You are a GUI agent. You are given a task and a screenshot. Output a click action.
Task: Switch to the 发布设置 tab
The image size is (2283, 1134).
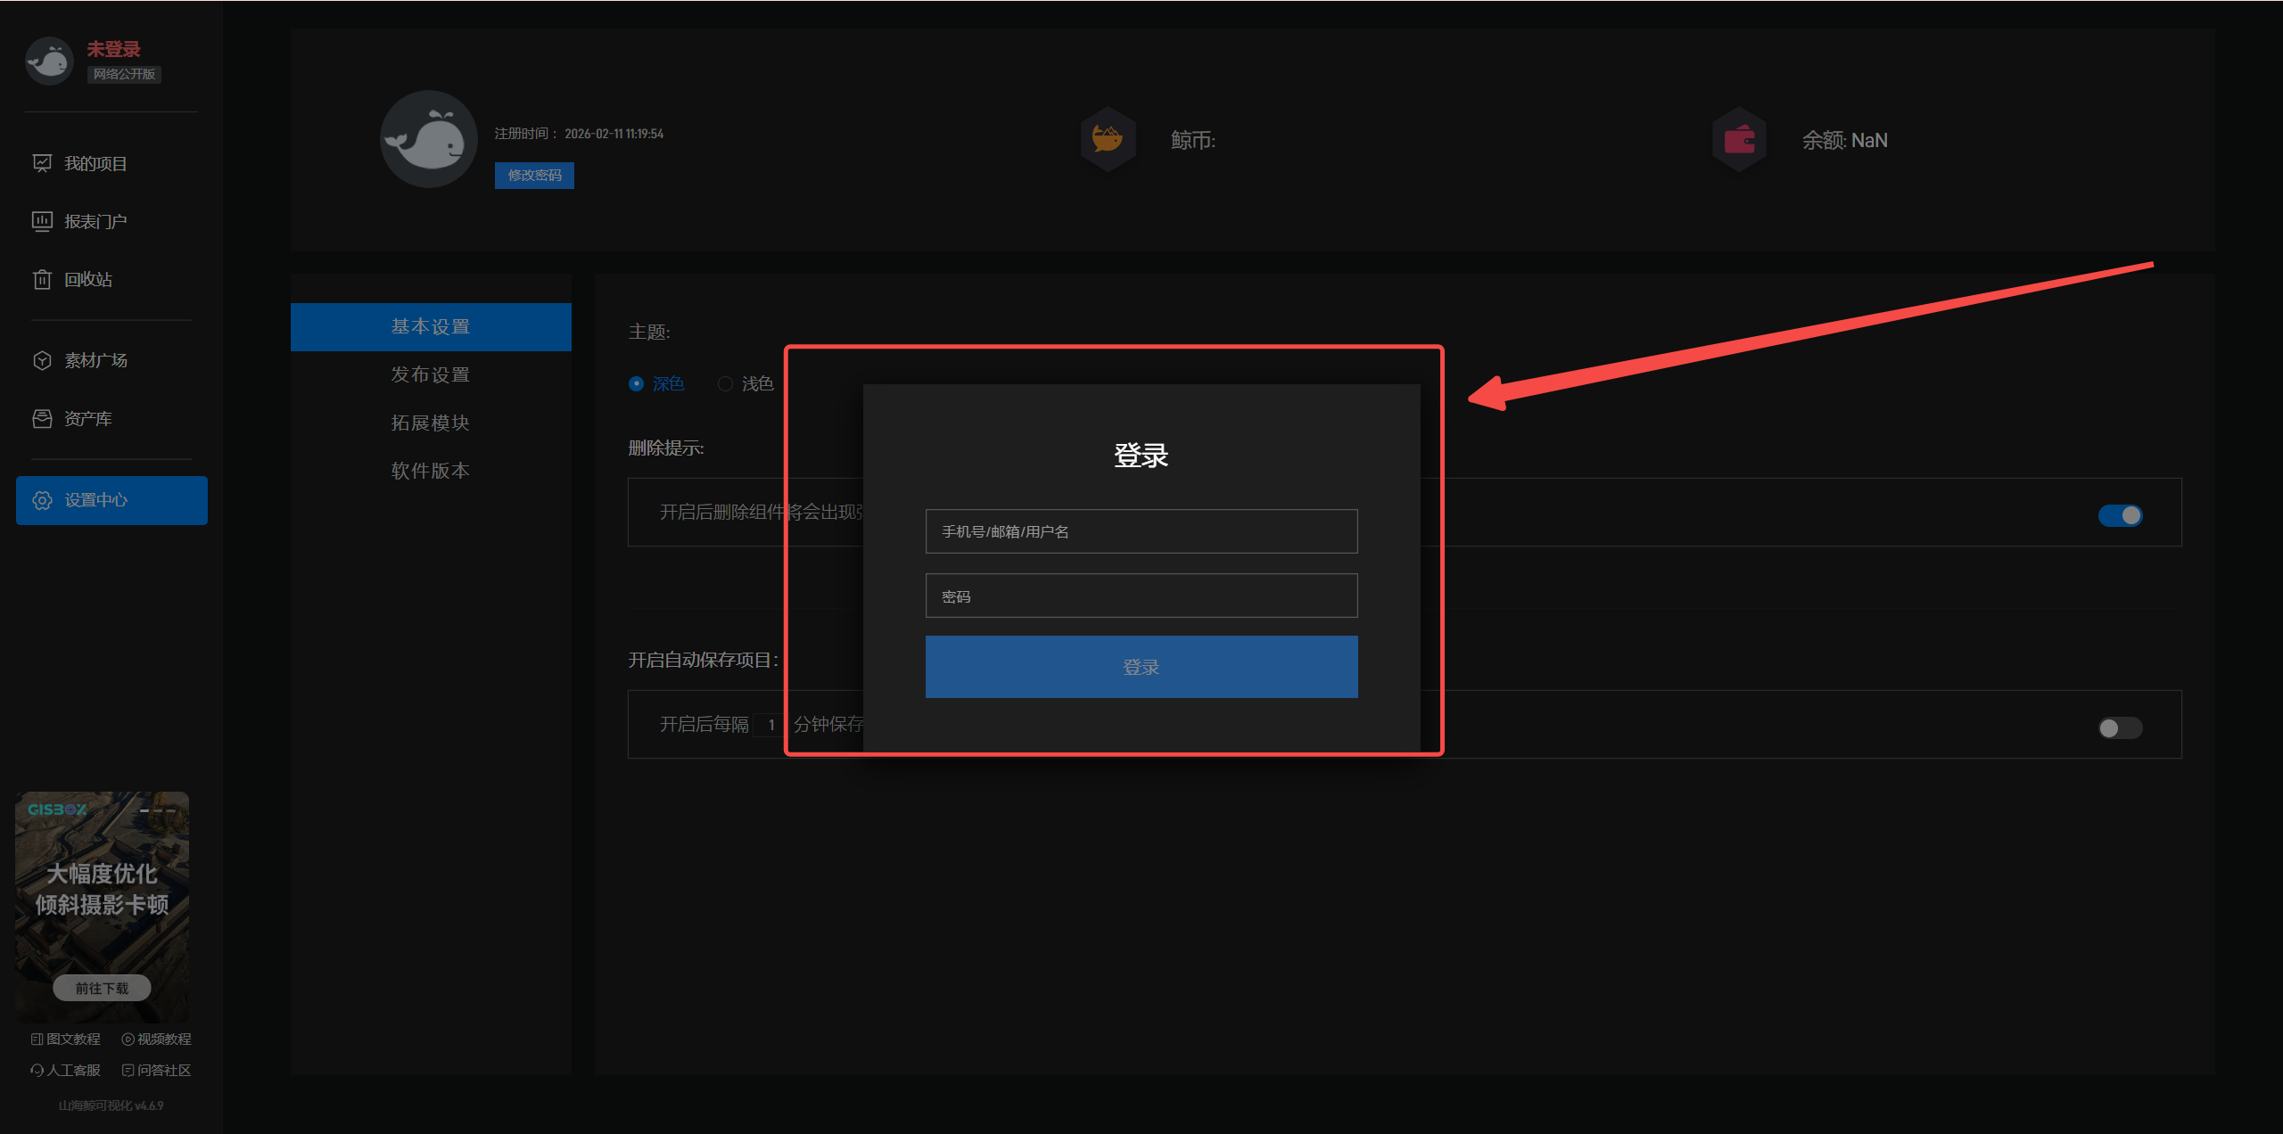(x=430, y=374)
